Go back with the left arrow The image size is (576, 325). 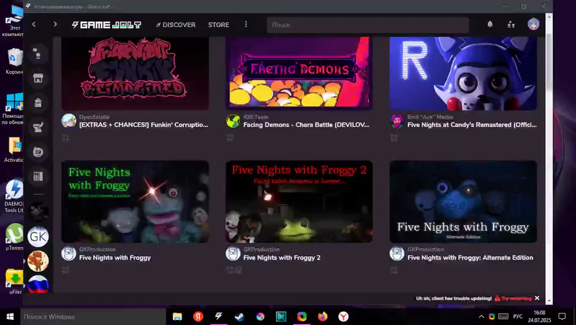tap(34, 24)
